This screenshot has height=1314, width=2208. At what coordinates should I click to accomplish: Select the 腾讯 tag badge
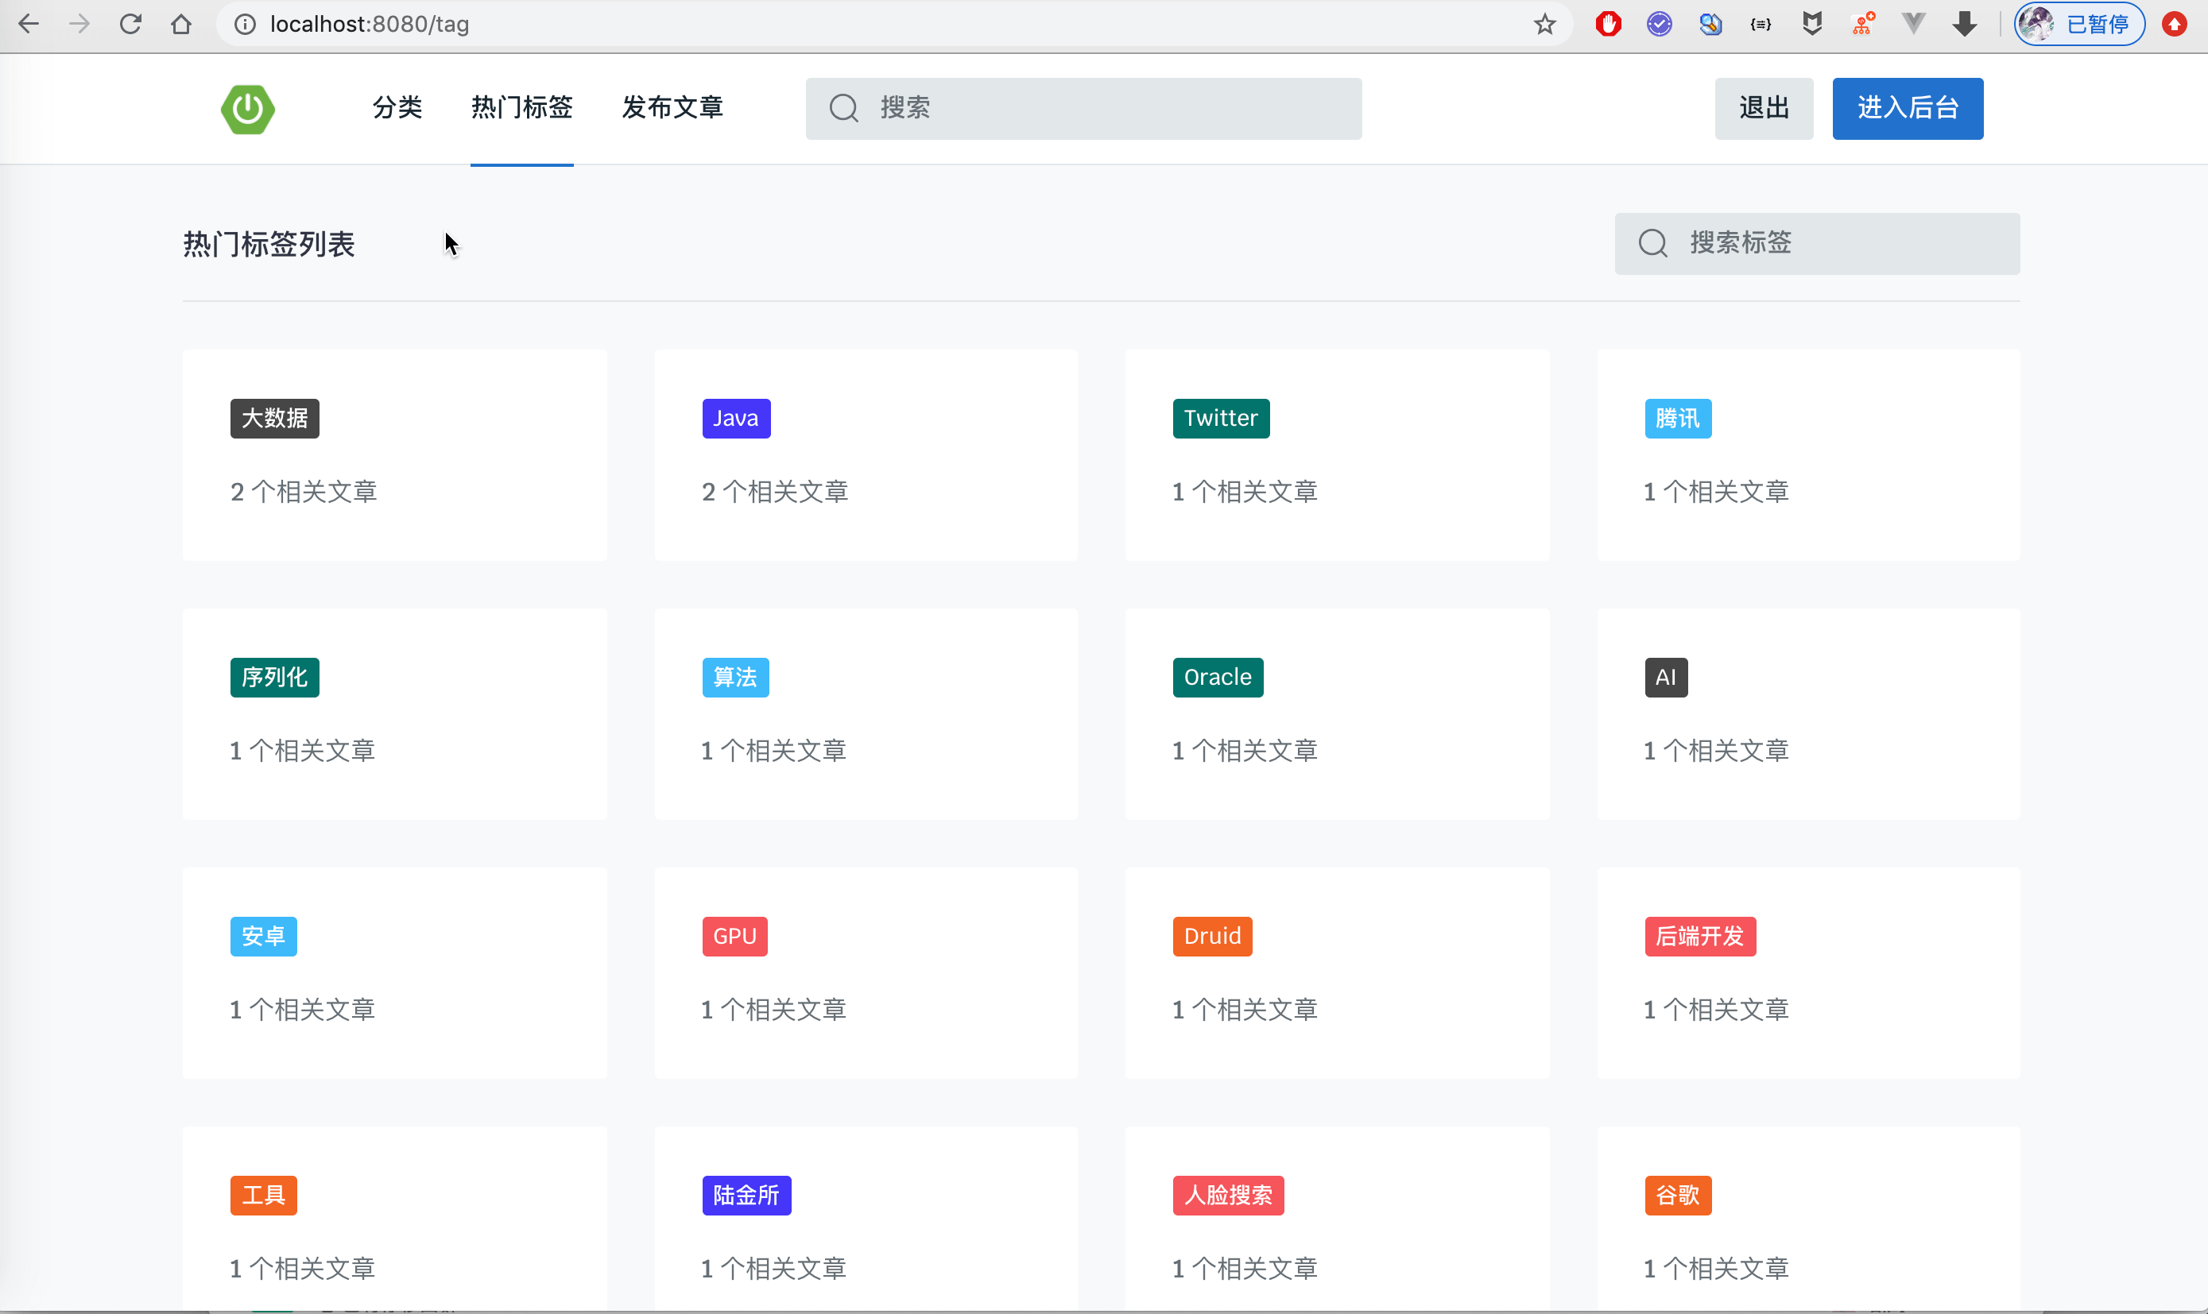pyautogui.click(x=1678, y=418)
